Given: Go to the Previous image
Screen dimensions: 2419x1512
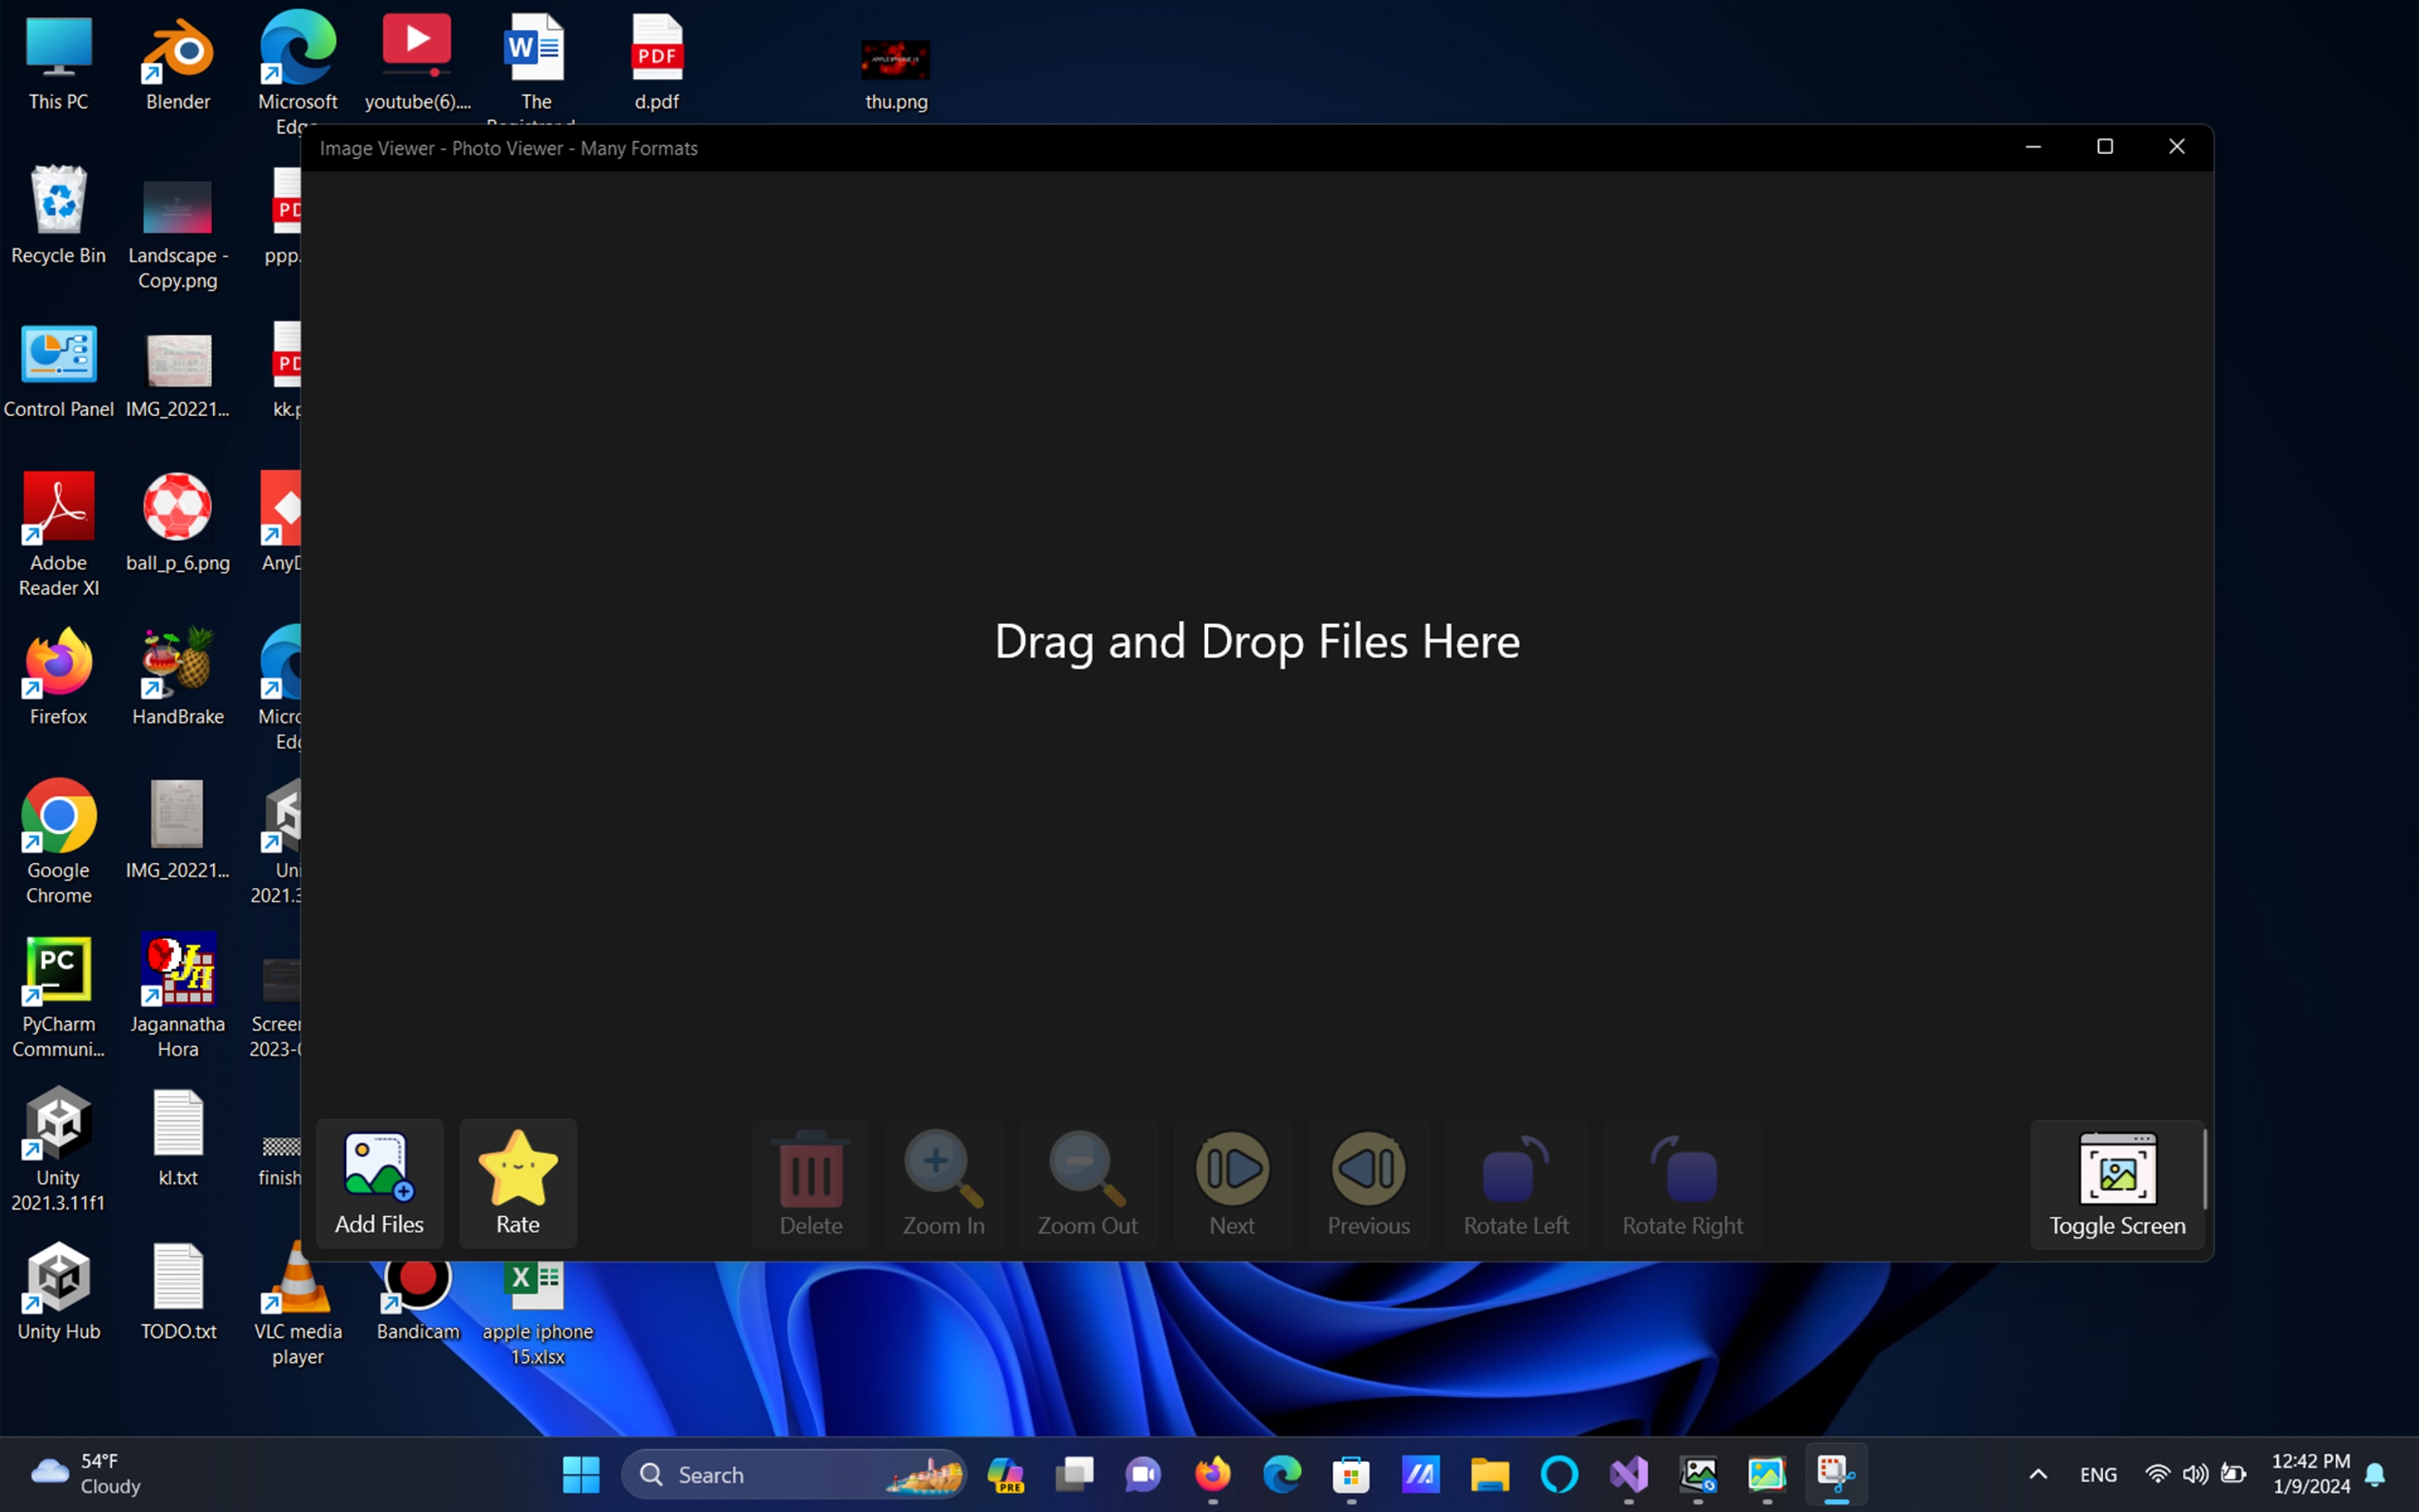Looking at the screenshot, I should click(1368, 1183).
